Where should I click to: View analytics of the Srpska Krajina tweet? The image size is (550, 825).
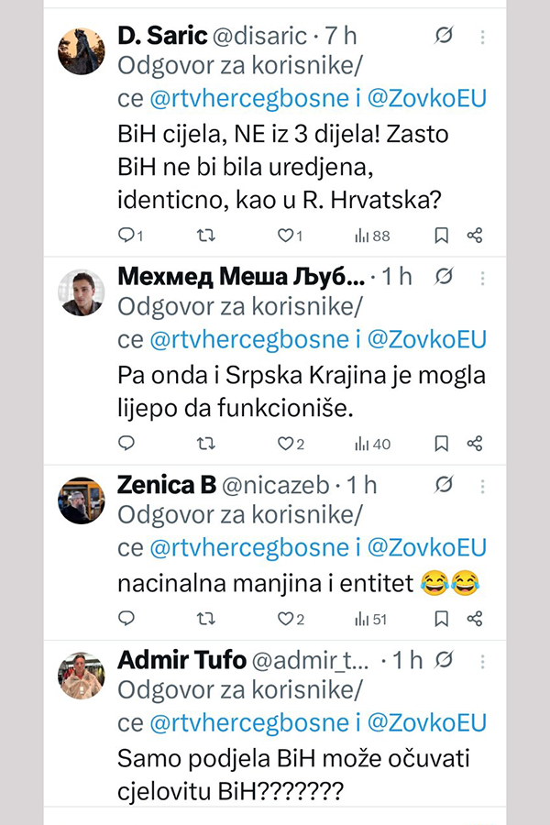(372, 444)
